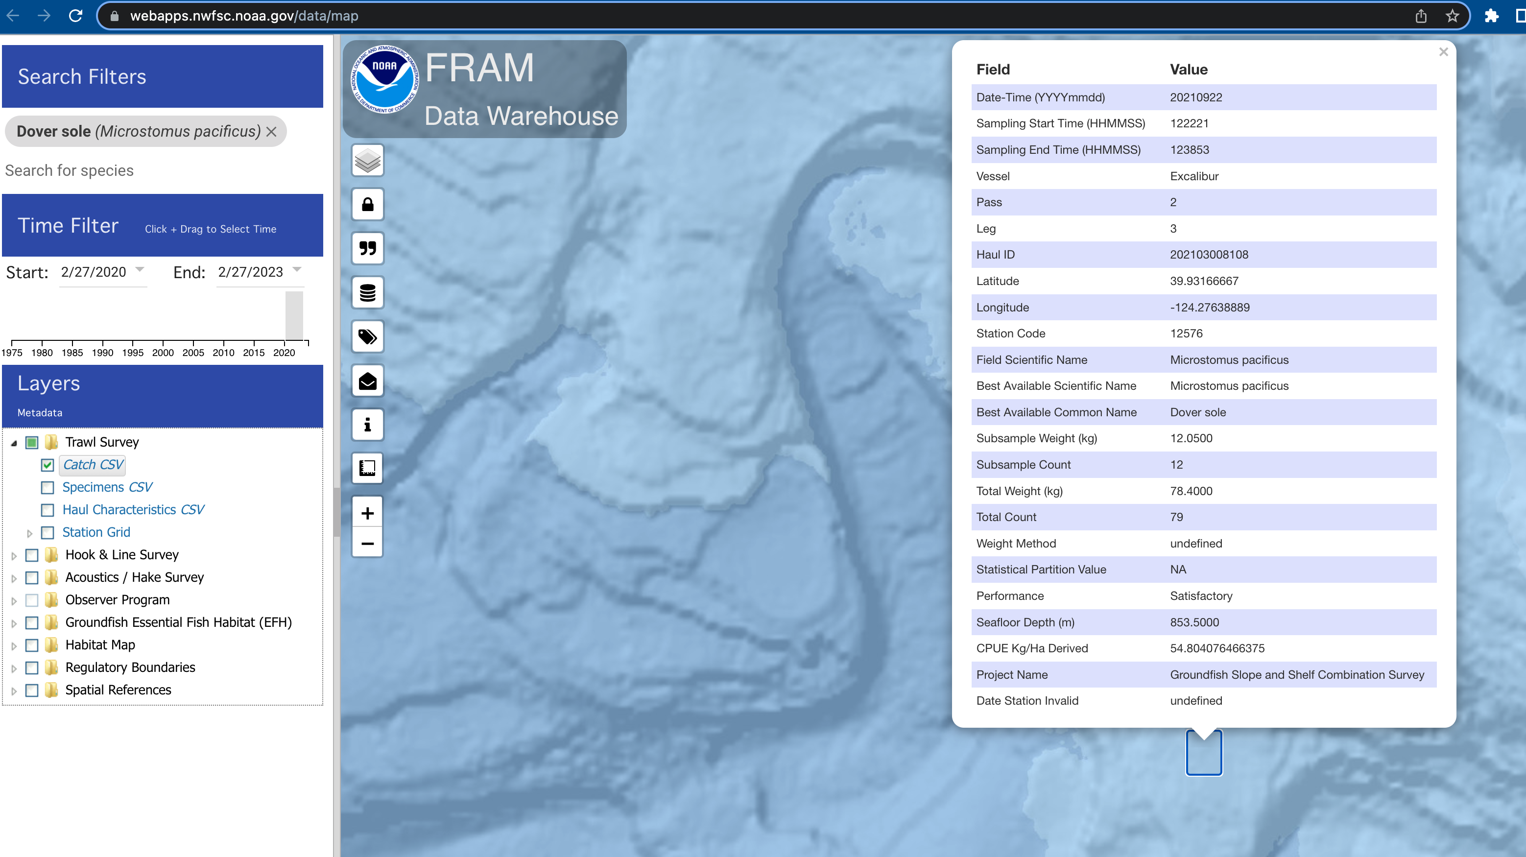Image resolution: width=1526 pixels, height=857 pixels.
Task: Toggle the Trawl Survey checkbox
Action: click(x=32, y=442)
